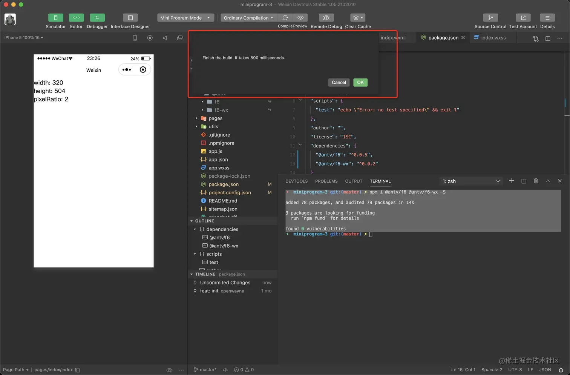
Task: Kill the terminal with trash icon
Action: (536, 181)
